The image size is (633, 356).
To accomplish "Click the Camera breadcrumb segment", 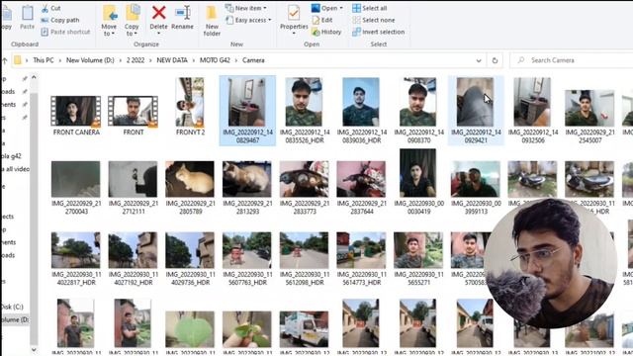I will coord(253,60).
